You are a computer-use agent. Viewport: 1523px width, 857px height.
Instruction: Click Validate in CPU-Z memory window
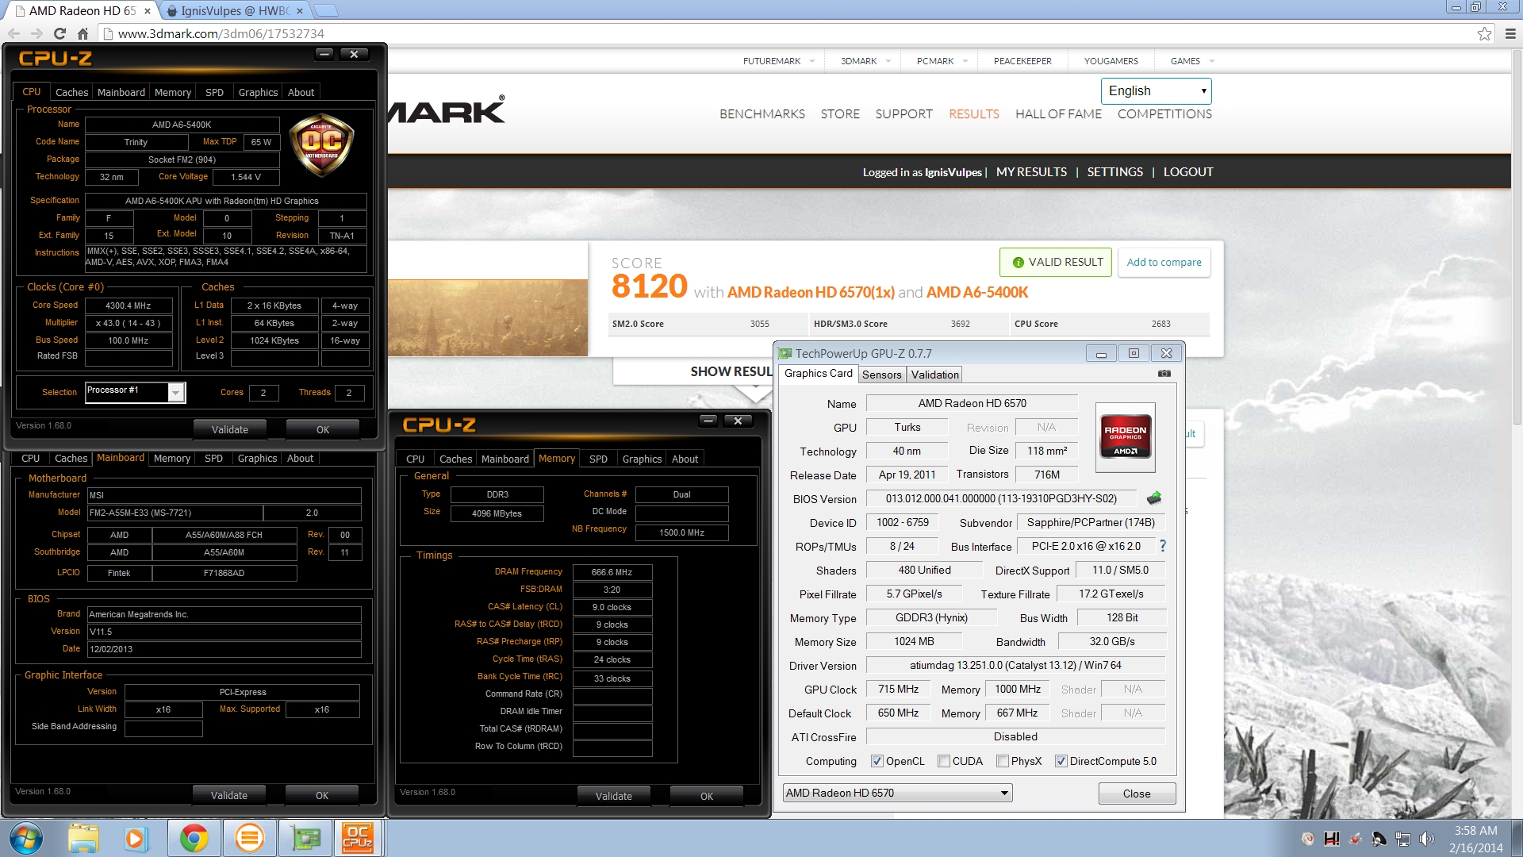point(613,796)
